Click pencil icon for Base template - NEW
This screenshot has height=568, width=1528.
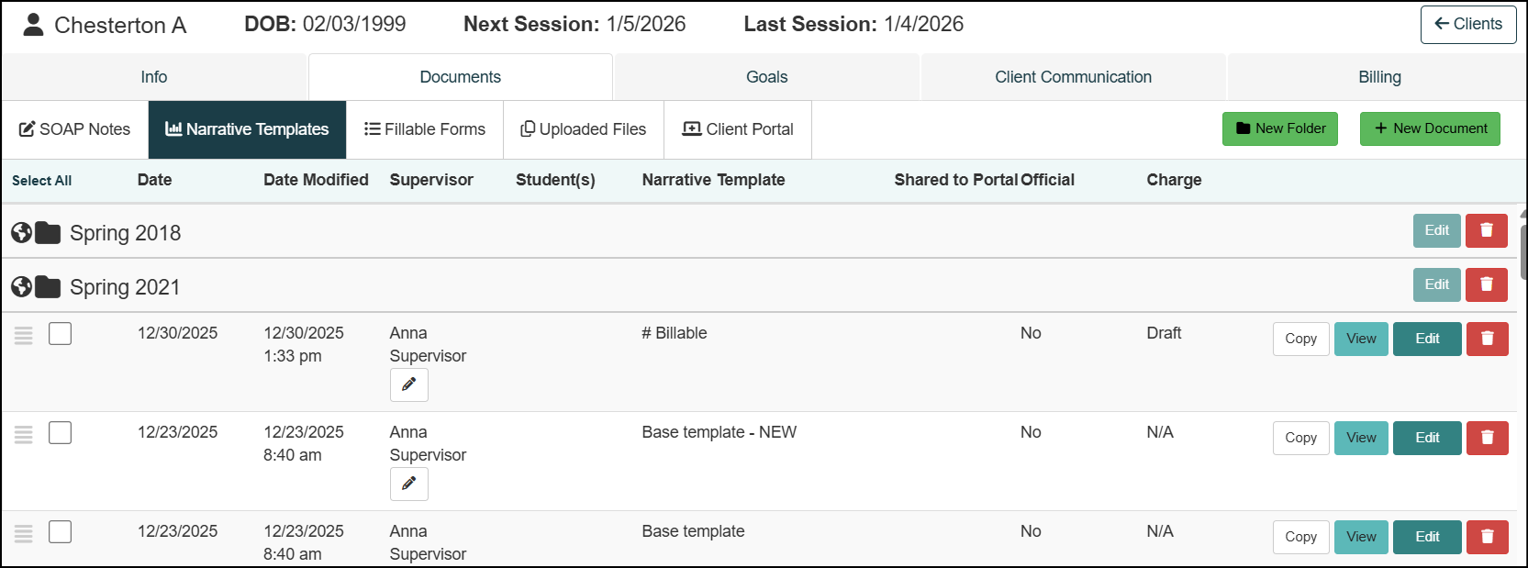point(409,484)
